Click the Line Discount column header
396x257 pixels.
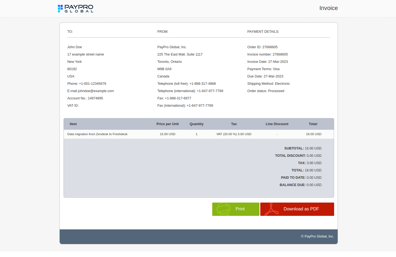click(x=277, y=124)
